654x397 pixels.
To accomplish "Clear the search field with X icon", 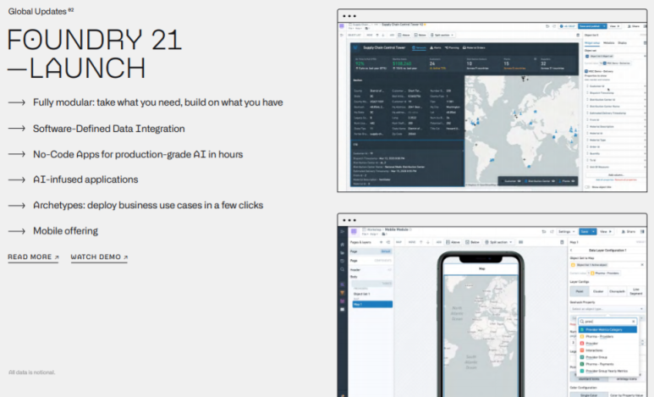I will (634, 322).
